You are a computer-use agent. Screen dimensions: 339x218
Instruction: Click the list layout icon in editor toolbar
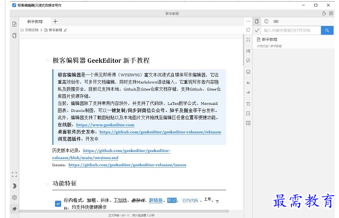coord(248,51)
